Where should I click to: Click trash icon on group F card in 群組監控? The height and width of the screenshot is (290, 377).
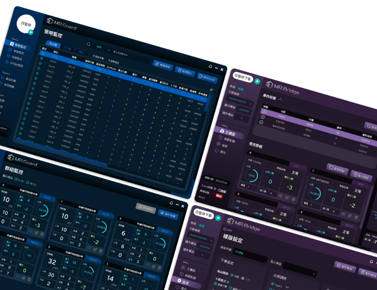pyautogui.click(x=101, y=251)
